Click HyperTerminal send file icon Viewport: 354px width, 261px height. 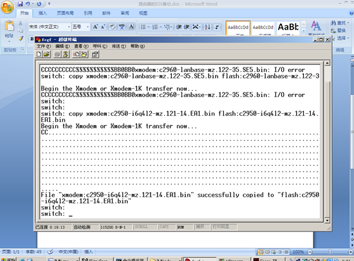click(x=77, y=54)
